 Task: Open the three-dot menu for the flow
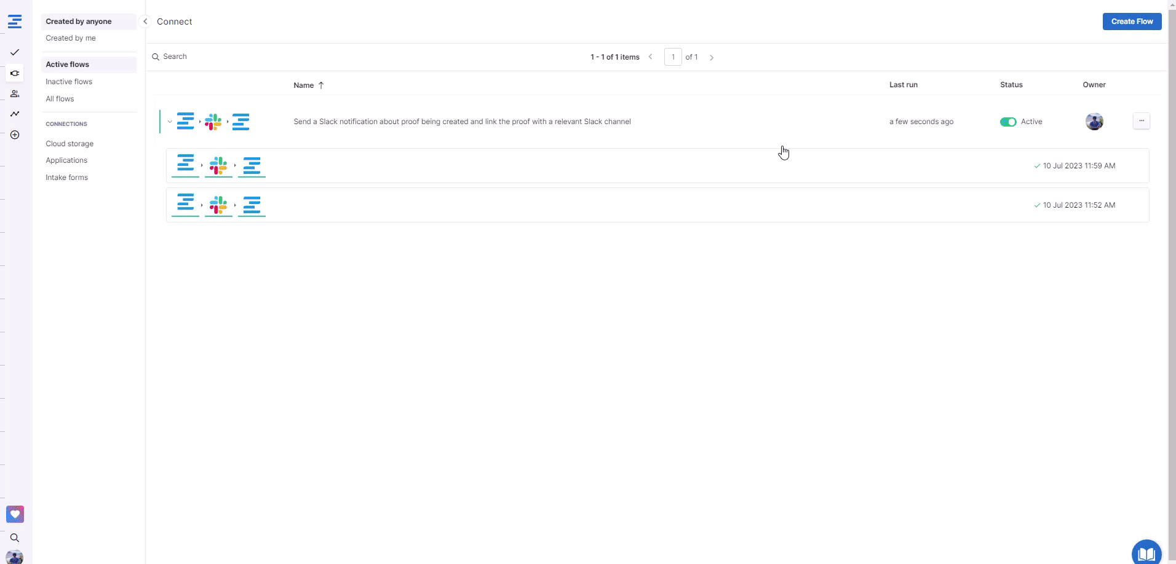(x=1141, y=121)
